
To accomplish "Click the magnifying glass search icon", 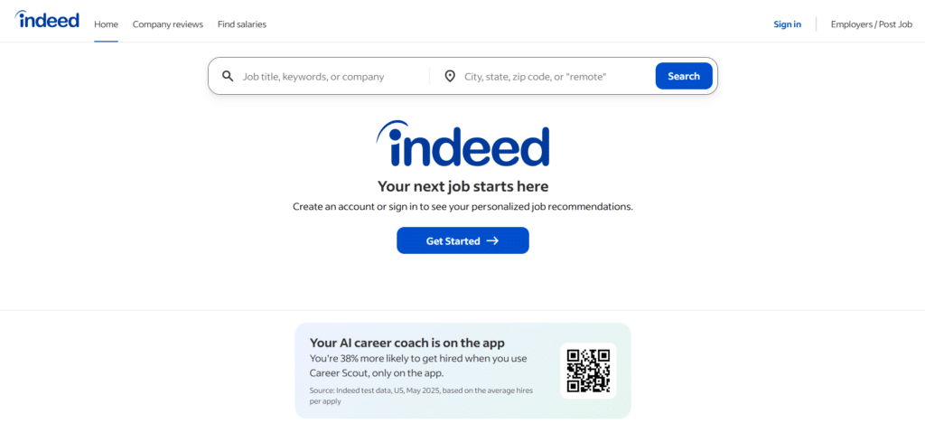I will (228, 76).
